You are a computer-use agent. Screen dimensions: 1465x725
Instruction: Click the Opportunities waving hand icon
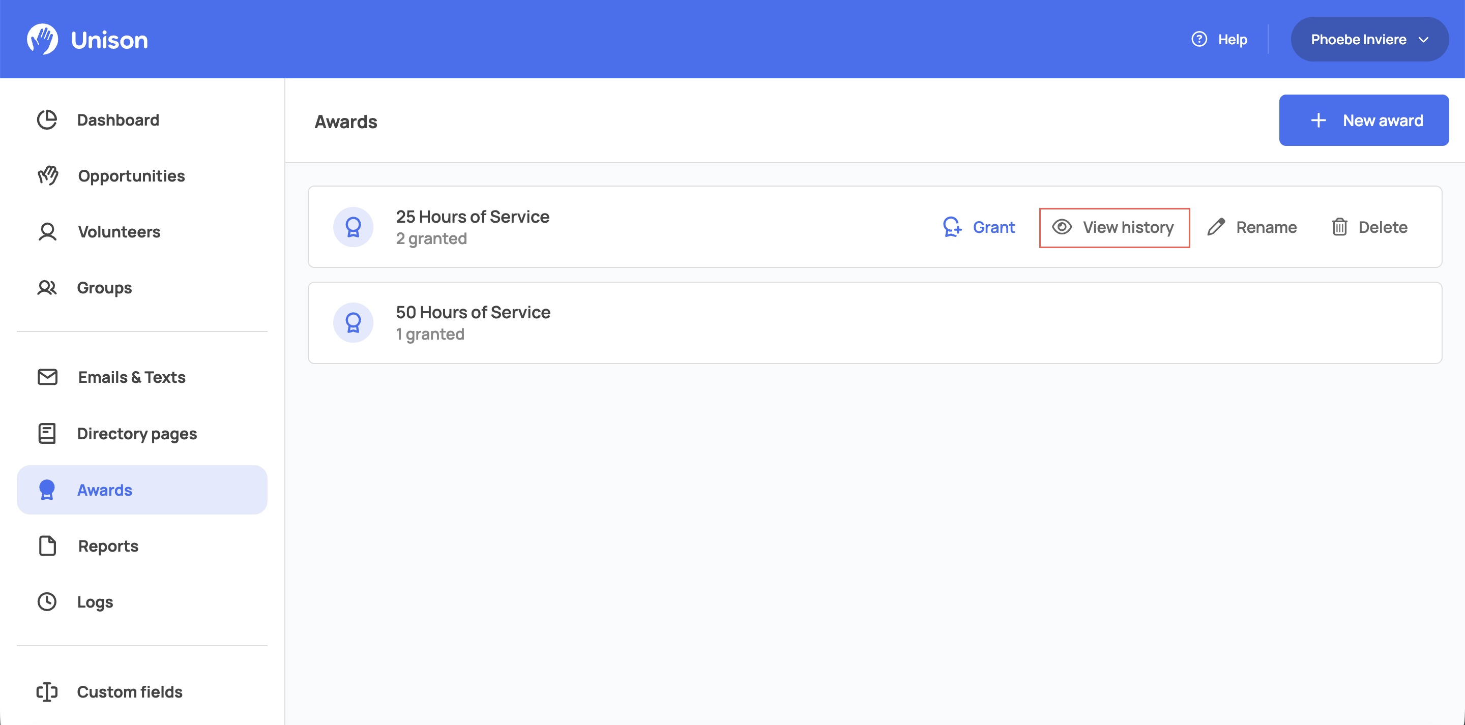click(48, 176)
